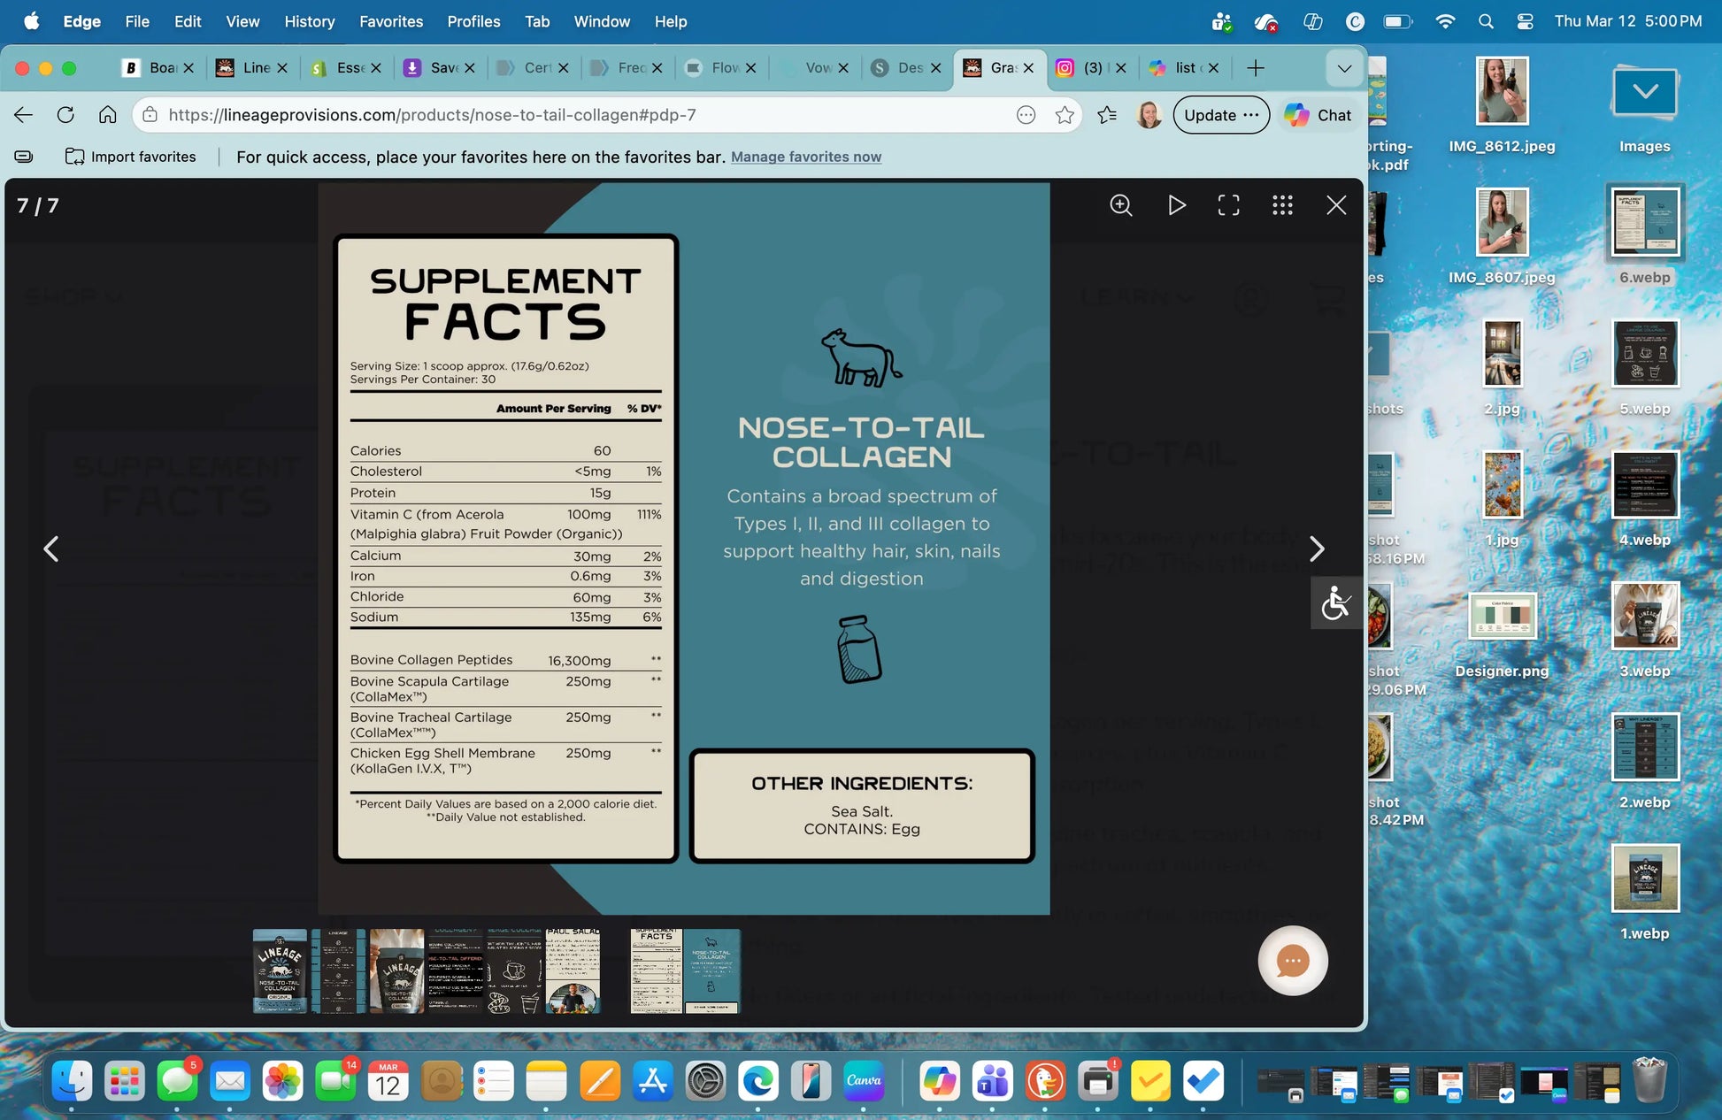Launch the App Store from the dock
Screen dimensions: 1722x1120
tap(653, 1081)
